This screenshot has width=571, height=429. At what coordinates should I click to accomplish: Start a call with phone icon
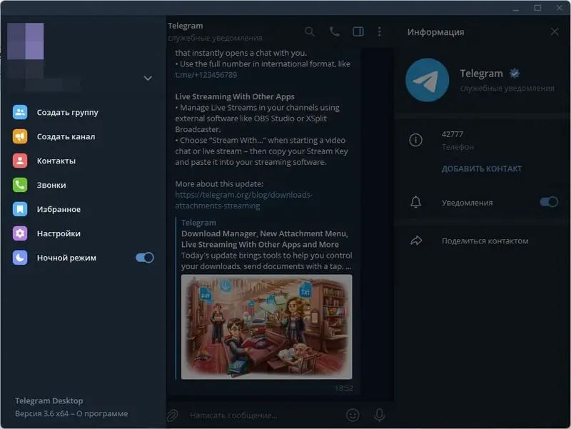coord(334,31)
